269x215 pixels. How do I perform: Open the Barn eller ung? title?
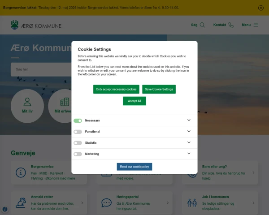pyautogui.click(x=214, y=167)
